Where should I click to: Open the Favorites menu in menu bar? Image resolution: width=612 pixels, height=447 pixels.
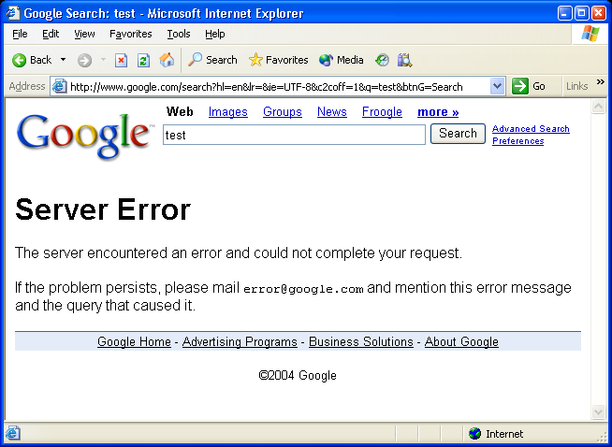tap(130, 34)
